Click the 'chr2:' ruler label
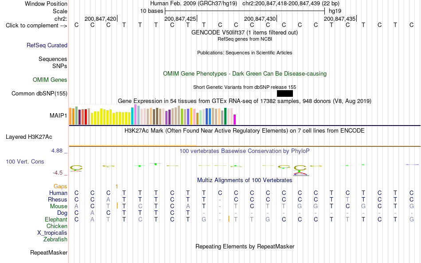This screenshot has height=263, width=421. pyautogui.click(x=61, y=19)
